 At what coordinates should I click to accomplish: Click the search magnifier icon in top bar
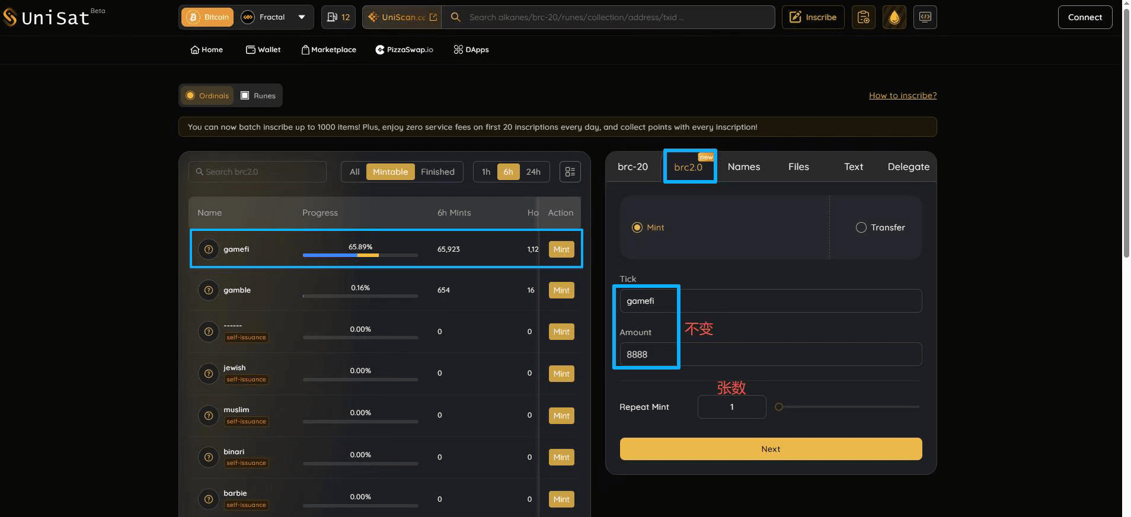[x=455, y=17]
